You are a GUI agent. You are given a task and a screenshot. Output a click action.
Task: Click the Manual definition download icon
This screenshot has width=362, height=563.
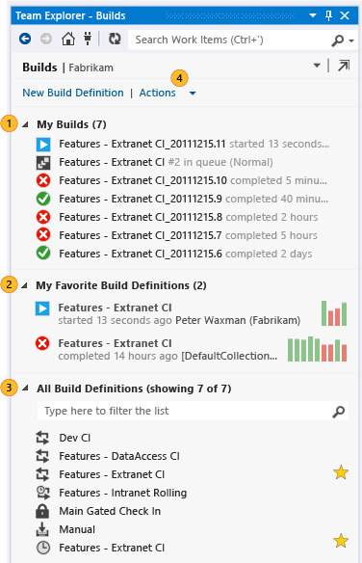(42, 529)
